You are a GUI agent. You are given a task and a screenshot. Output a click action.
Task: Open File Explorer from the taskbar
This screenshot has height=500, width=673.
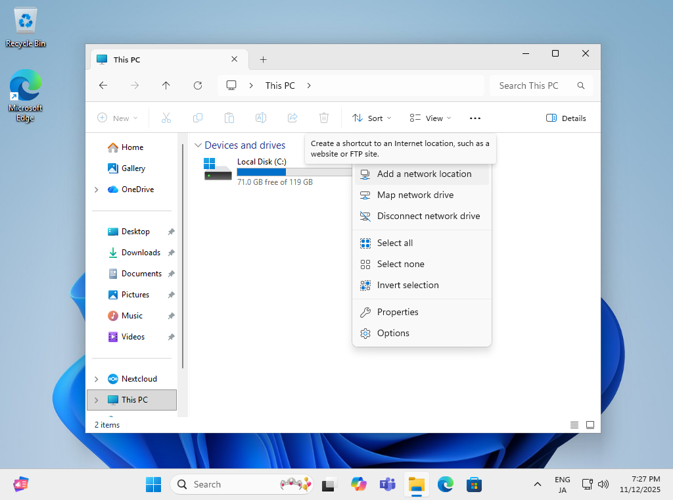point(416,485)
